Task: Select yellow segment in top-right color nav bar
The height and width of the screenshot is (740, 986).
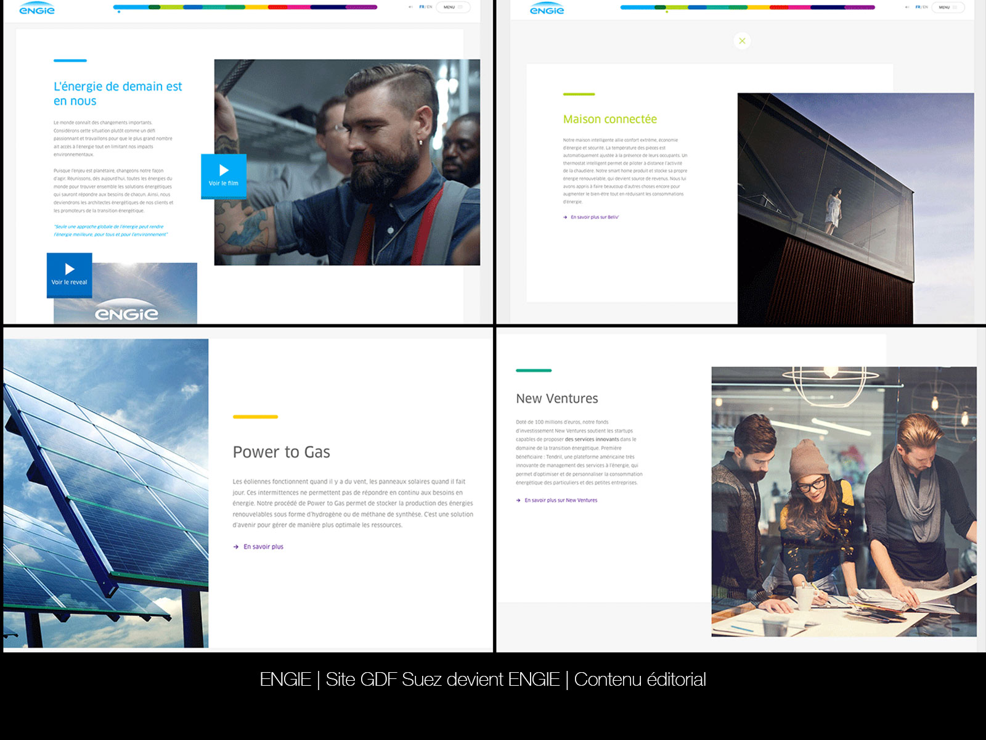Action: click(x=759, y=7)
